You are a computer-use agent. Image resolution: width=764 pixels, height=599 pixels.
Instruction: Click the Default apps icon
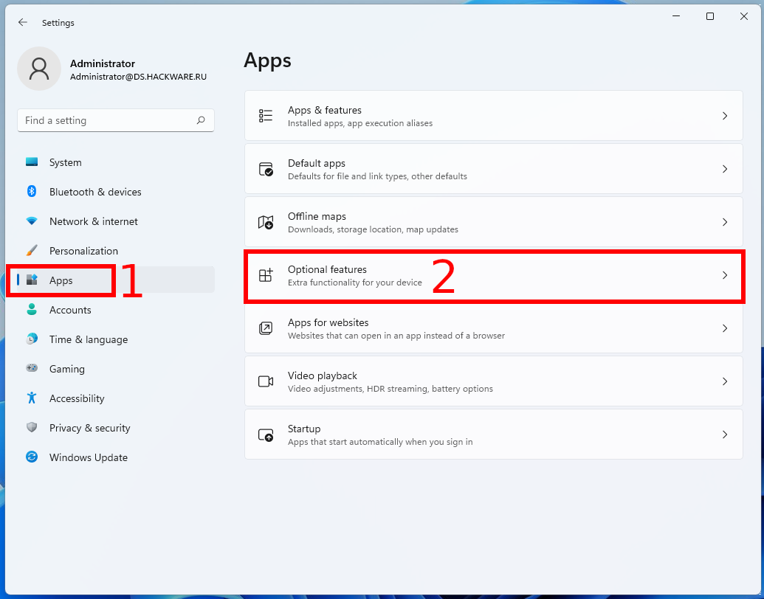(266, 169)
